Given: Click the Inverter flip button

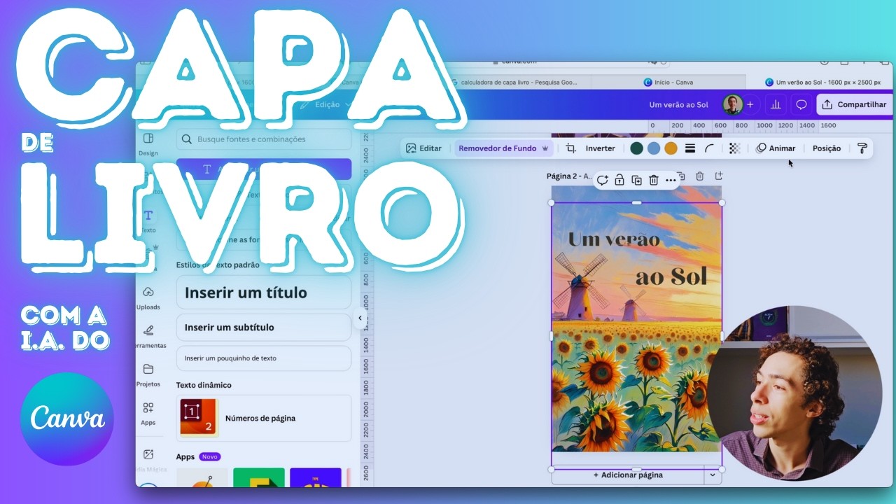Looking at the screenshot, I should pyautogui.click(x=600, y=148).
